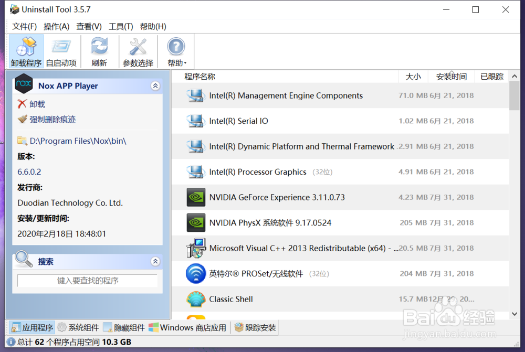Open the D:\Program Files\Nox\bin\ folder link

[x=78, y=141]
